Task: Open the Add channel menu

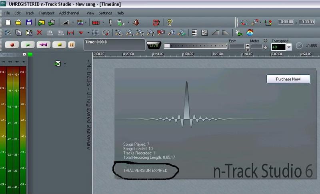Action: tap(69, 13)
